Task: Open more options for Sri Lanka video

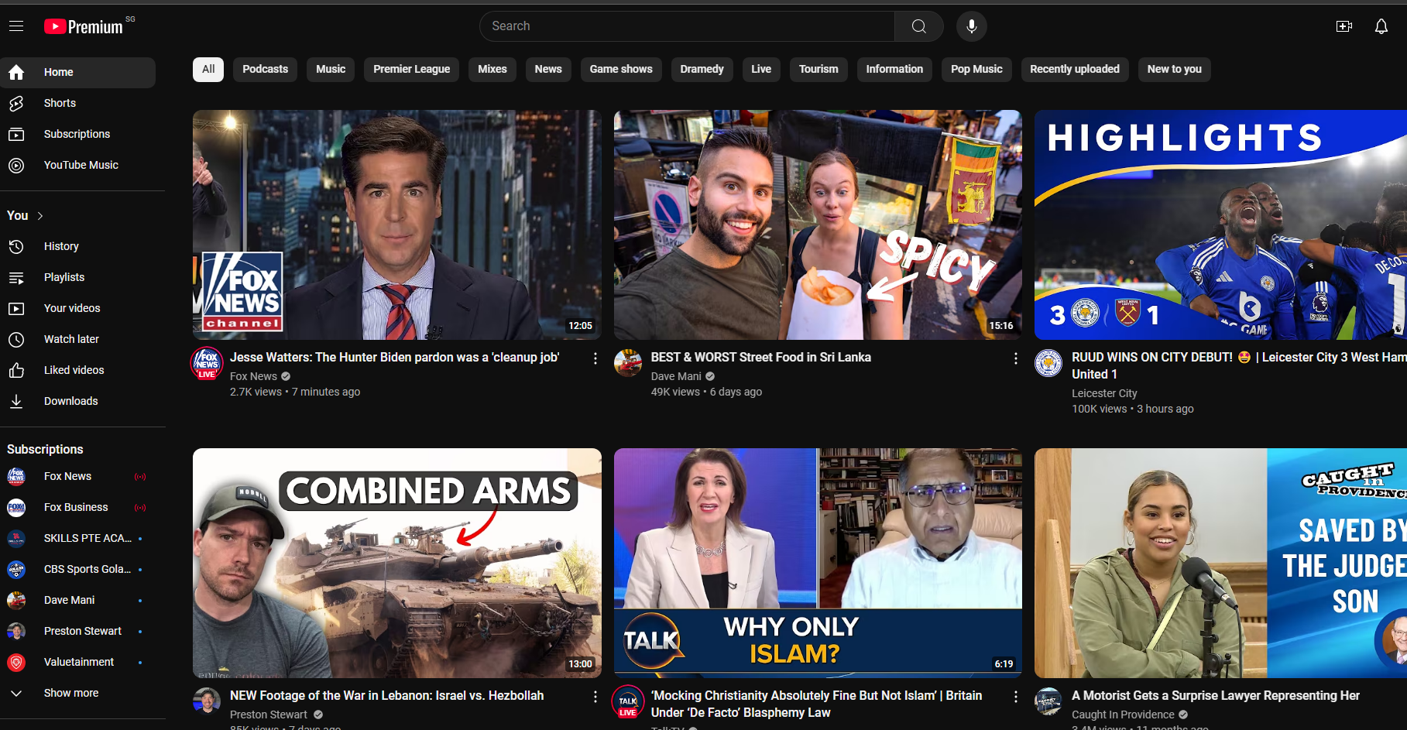Action: point(1016,358)
